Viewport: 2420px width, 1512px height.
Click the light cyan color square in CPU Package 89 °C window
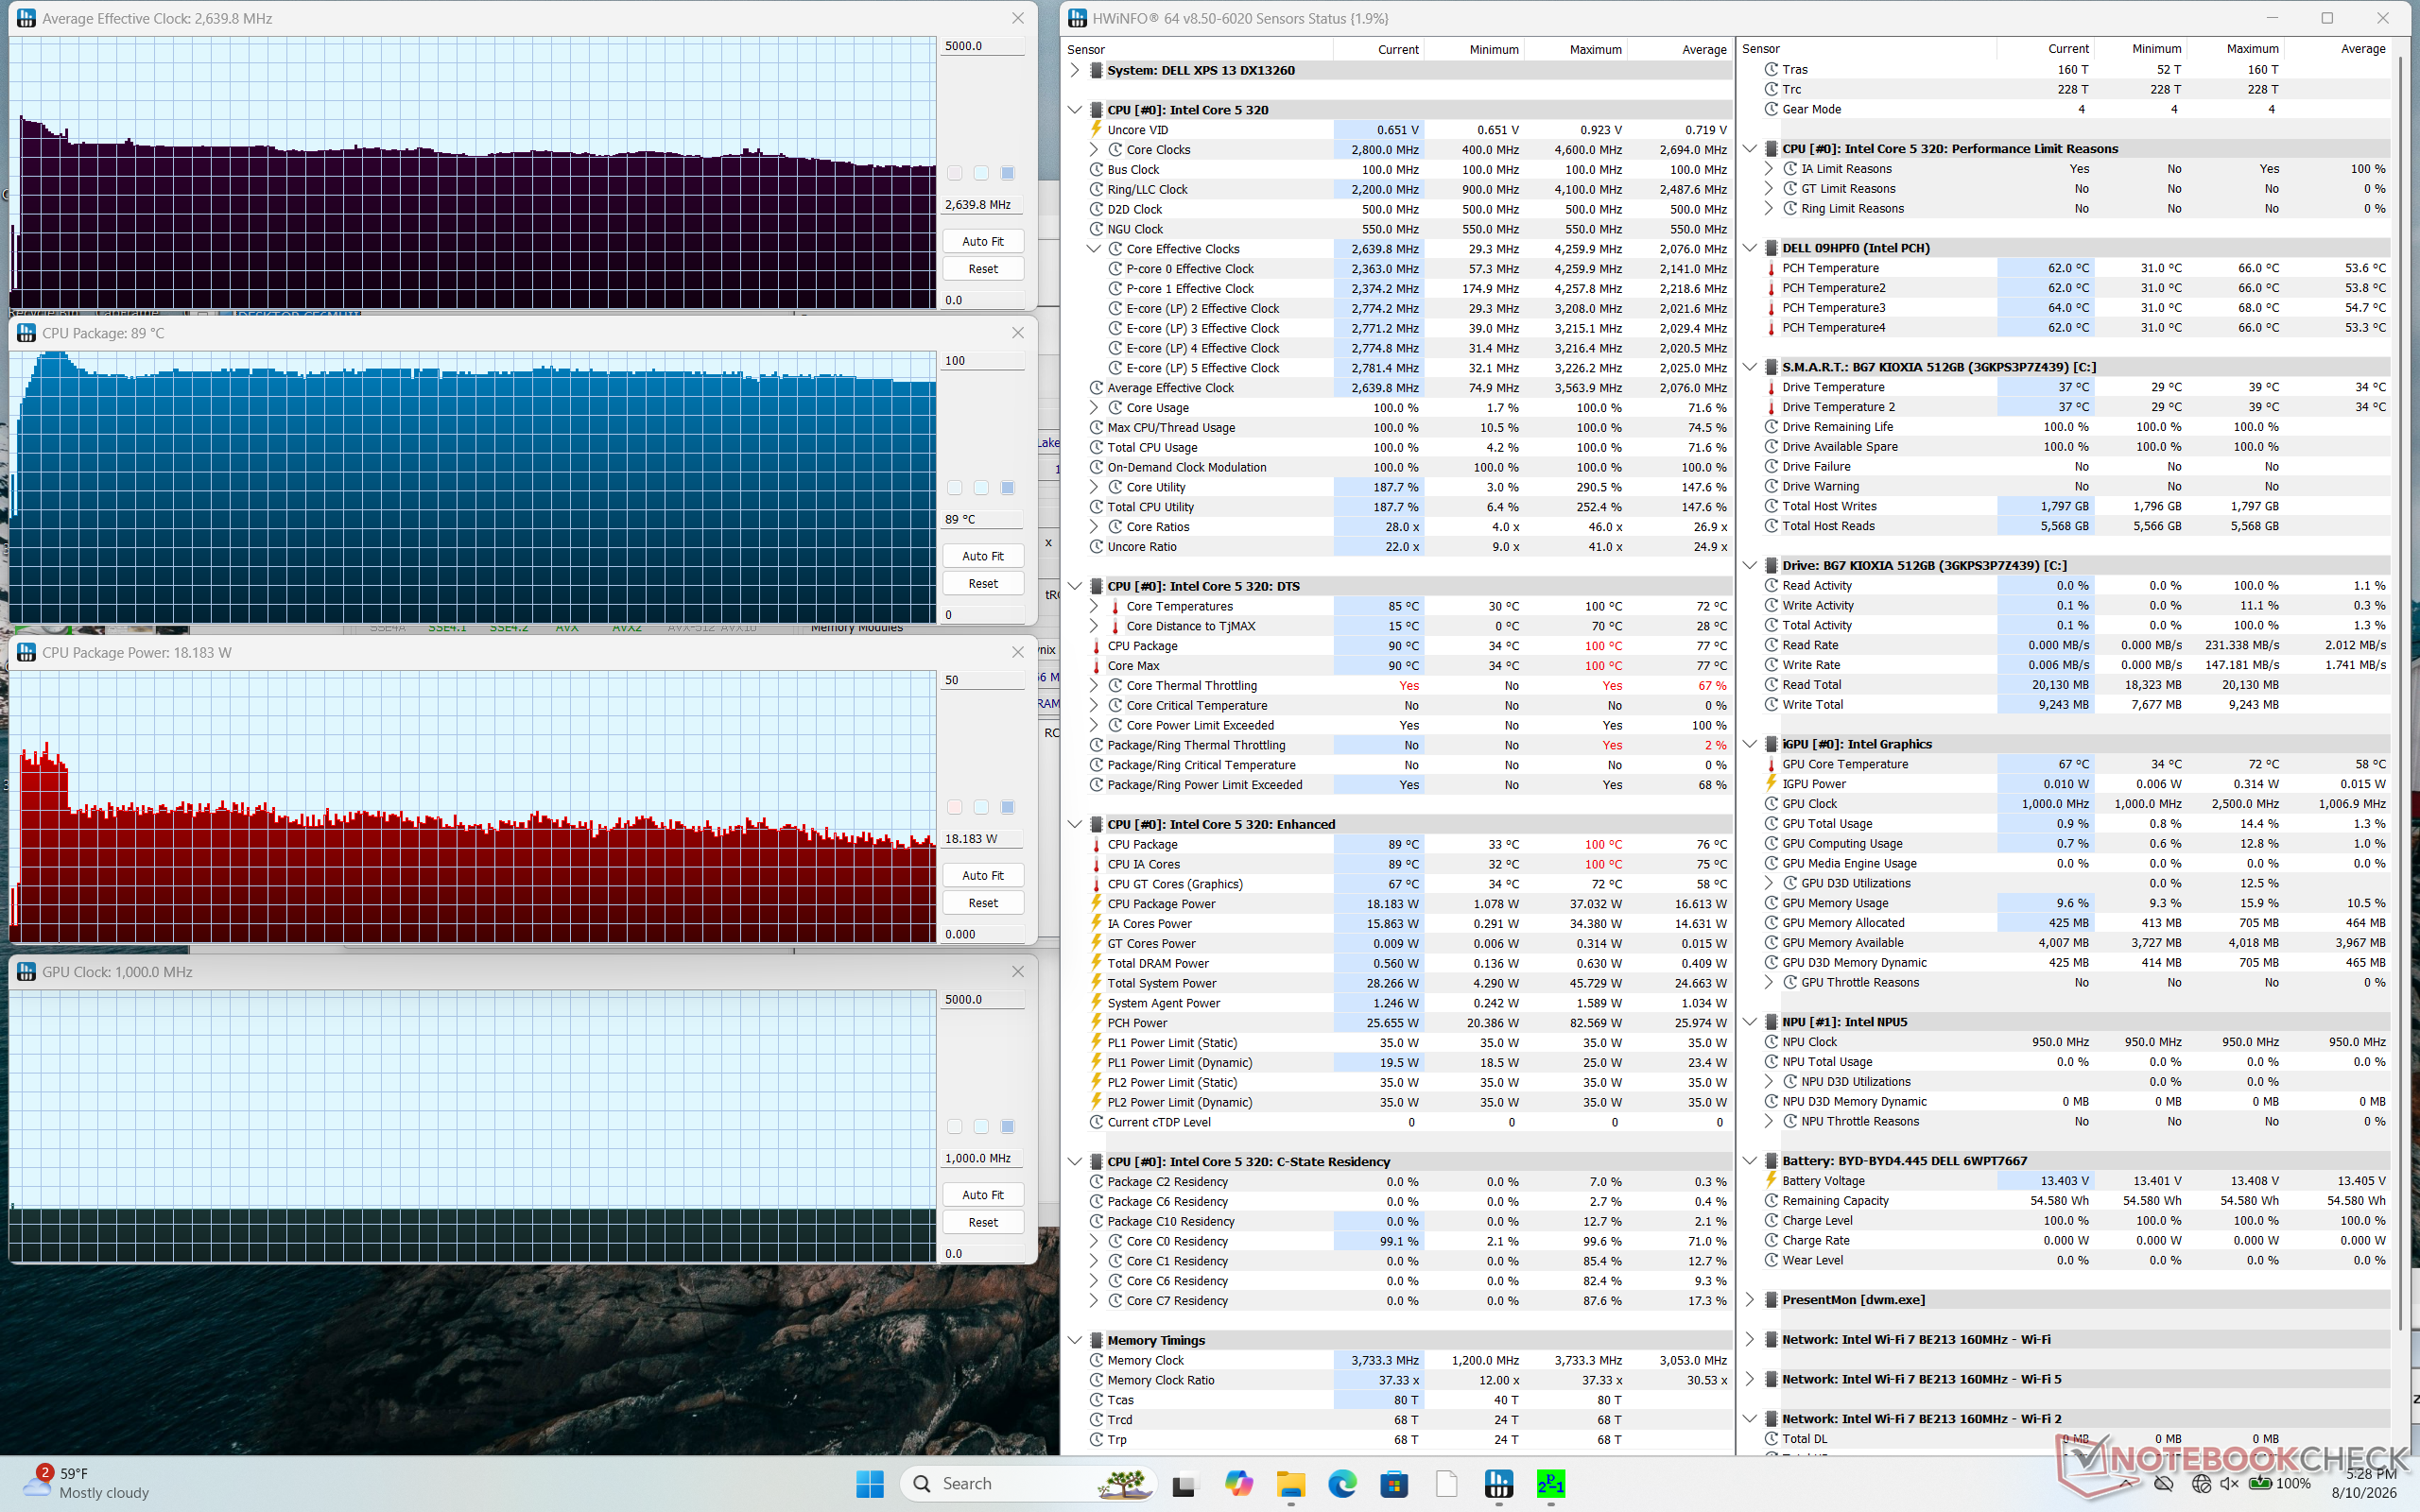tap(981, 488)
